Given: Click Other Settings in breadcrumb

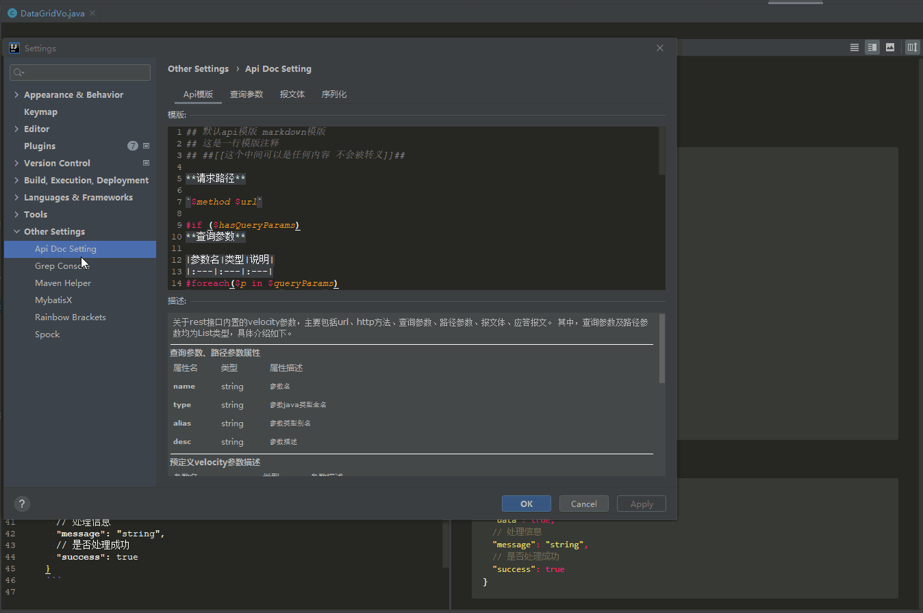Looking at the screenshot, I should (198, 69).
